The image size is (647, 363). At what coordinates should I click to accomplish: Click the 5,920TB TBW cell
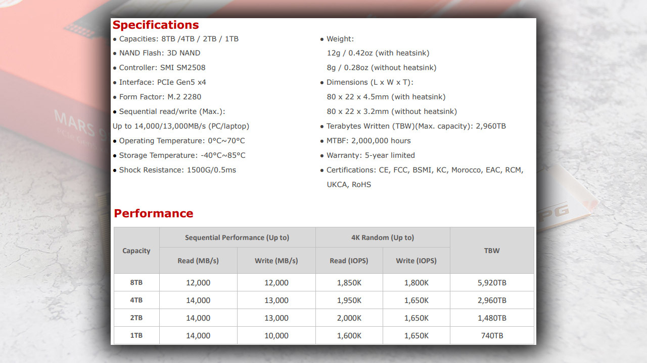click(492, 282)
